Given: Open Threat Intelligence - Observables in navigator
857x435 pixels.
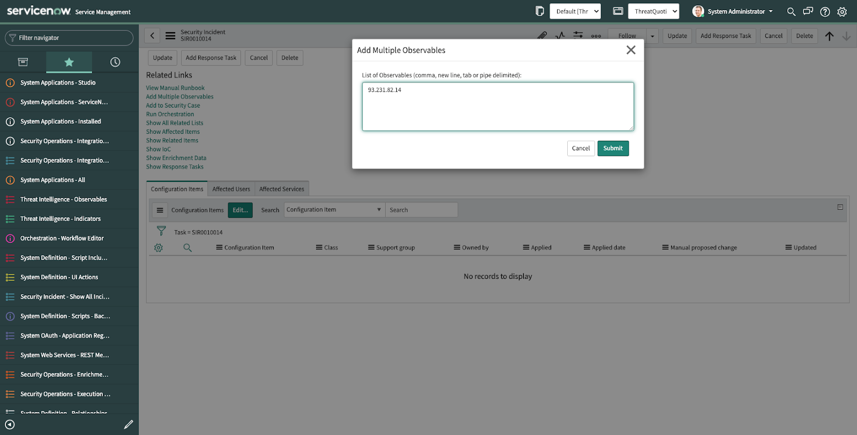Looking at the screenshot, I should (x=64, y=200).
